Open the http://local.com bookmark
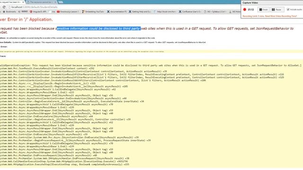The width and height of the screenshot is (303, 170). point(165,12)
